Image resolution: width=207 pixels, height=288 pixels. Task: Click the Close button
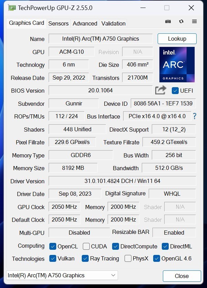click(182, 276)
